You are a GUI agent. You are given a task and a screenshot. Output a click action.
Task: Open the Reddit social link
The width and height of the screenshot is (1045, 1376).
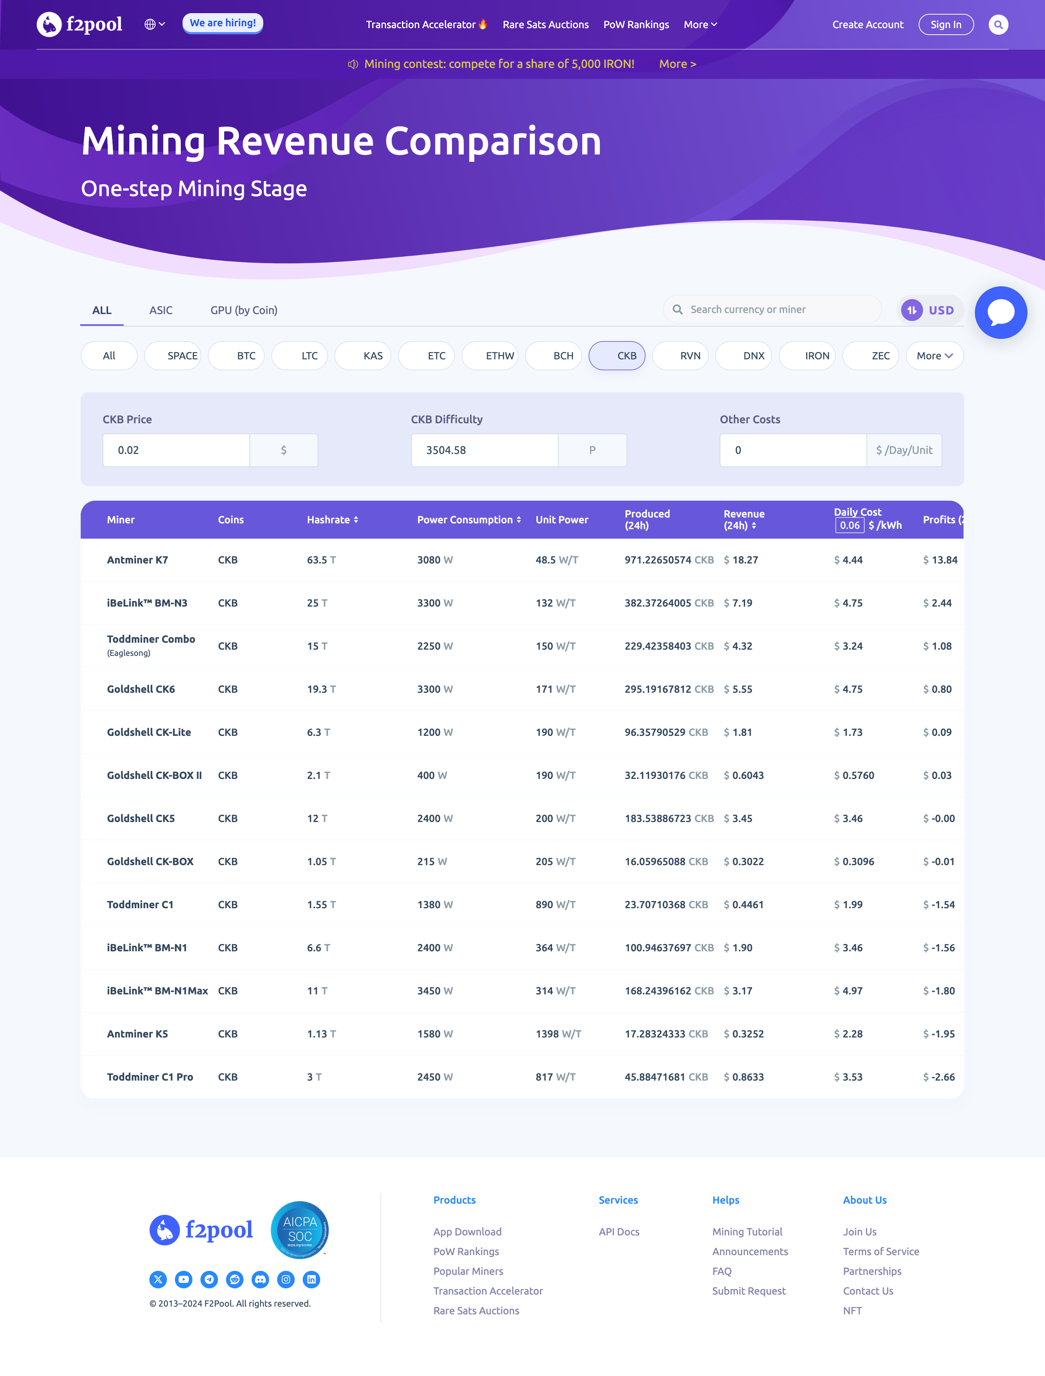click(234, 1280)
